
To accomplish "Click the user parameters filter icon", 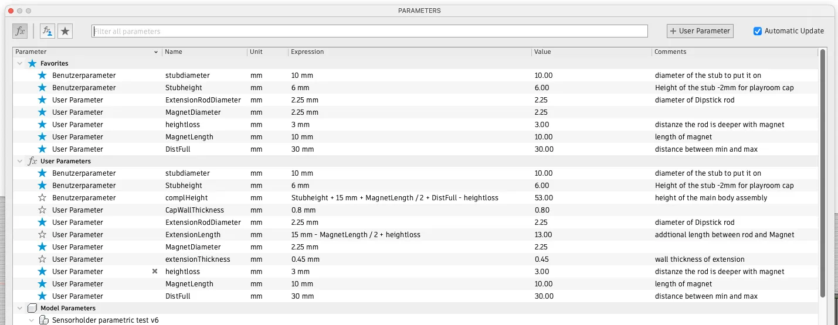I will [x=48, y=31].
